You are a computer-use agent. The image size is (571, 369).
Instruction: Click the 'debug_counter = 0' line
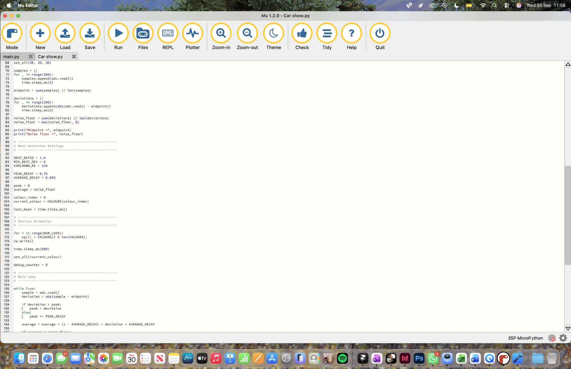(31, 265)
